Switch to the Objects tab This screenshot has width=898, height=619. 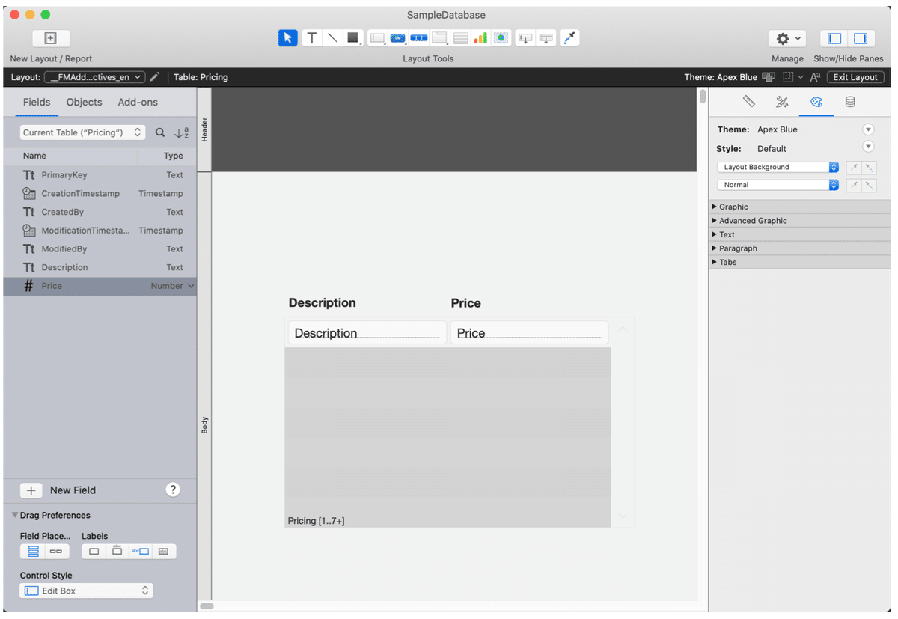(83, 102)
